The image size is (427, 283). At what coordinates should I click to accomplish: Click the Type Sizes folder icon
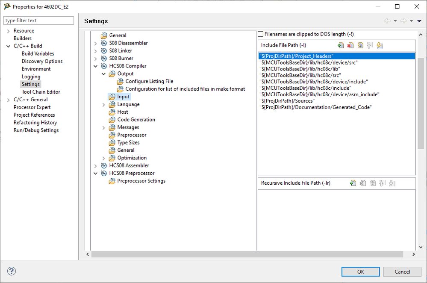(112, 142)
